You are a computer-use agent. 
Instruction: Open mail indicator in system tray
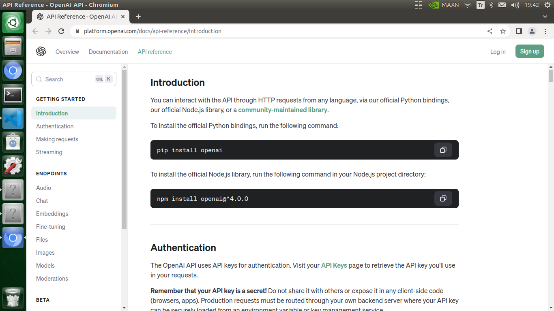[502, 5]
